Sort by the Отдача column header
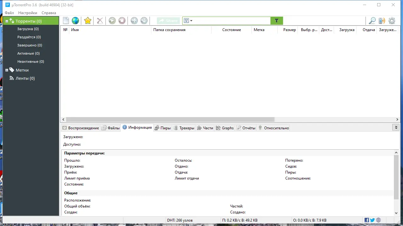 coord(367,30)
